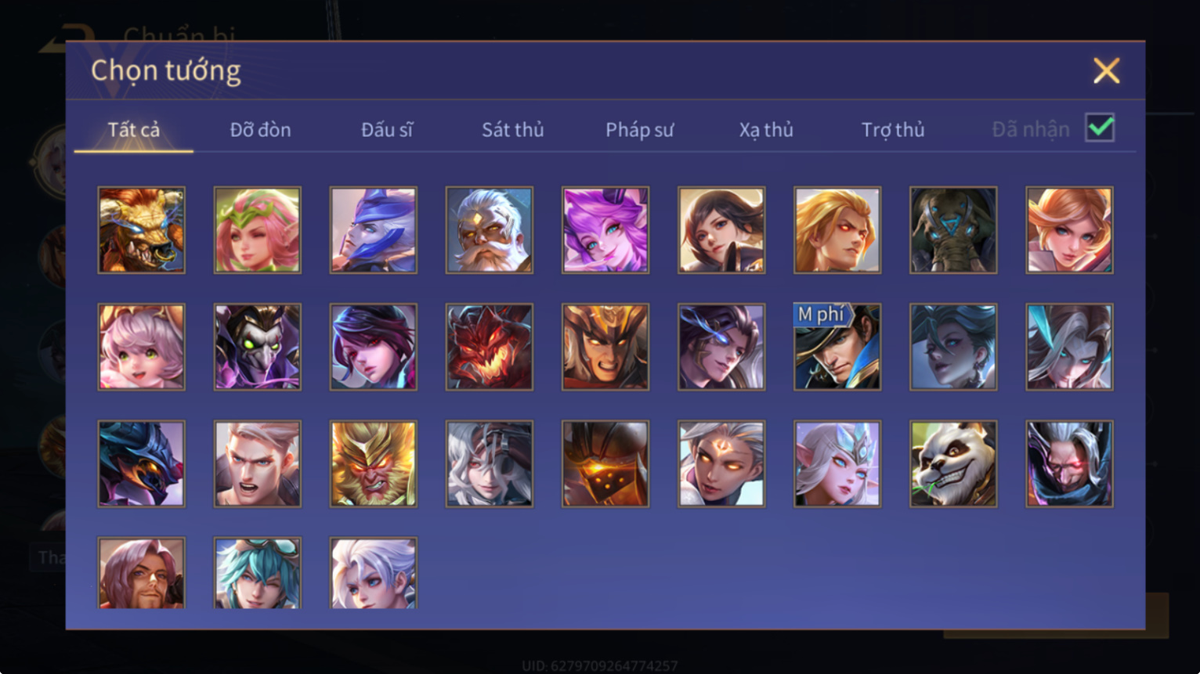This screenshot has height=674, width=1200.
Task: Select the pink-haired girl with green crown
Action: [258, 230]
